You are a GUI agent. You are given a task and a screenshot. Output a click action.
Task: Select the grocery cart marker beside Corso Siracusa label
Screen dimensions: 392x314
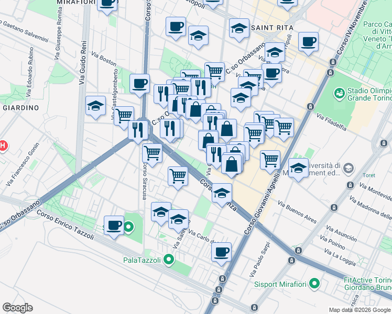152,155
